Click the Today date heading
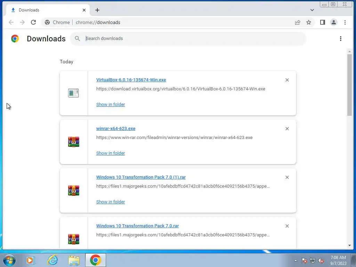This screenshot has width=356, height=267. [x=66, y=62]
